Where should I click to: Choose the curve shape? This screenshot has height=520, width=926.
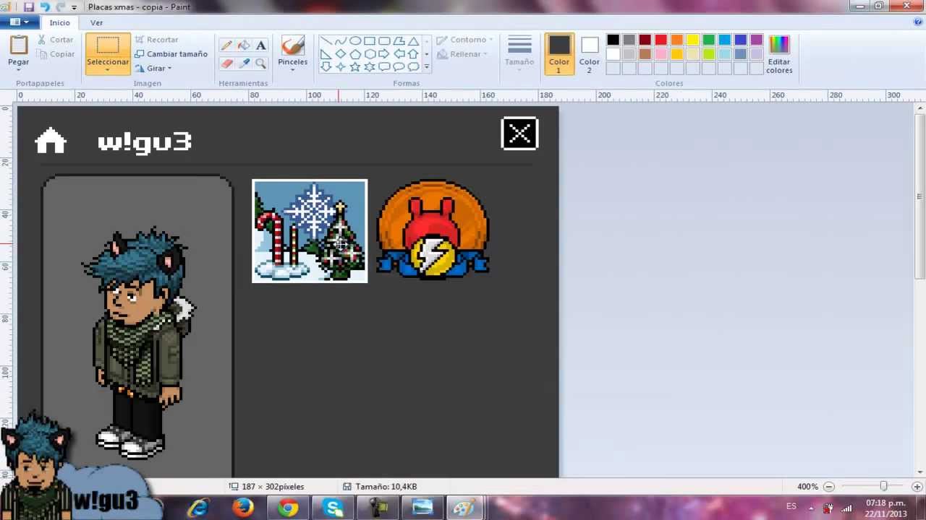[x=340, y=41]
